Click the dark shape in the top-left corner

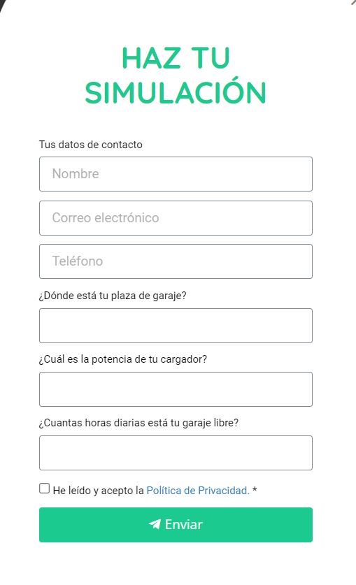3,4
